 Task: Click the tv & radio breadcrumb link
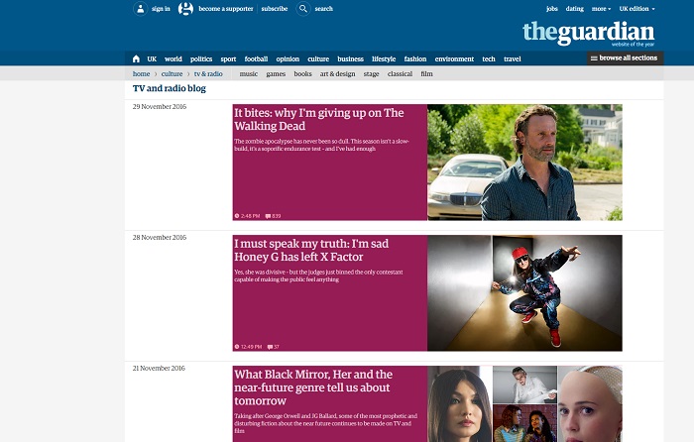[x=208, y=74]
